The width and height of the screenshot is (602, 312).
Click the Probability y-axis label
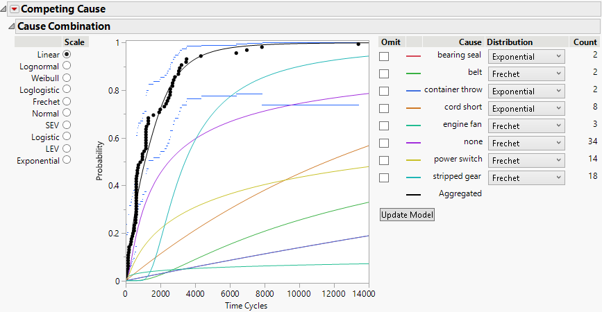pos(100,161)
